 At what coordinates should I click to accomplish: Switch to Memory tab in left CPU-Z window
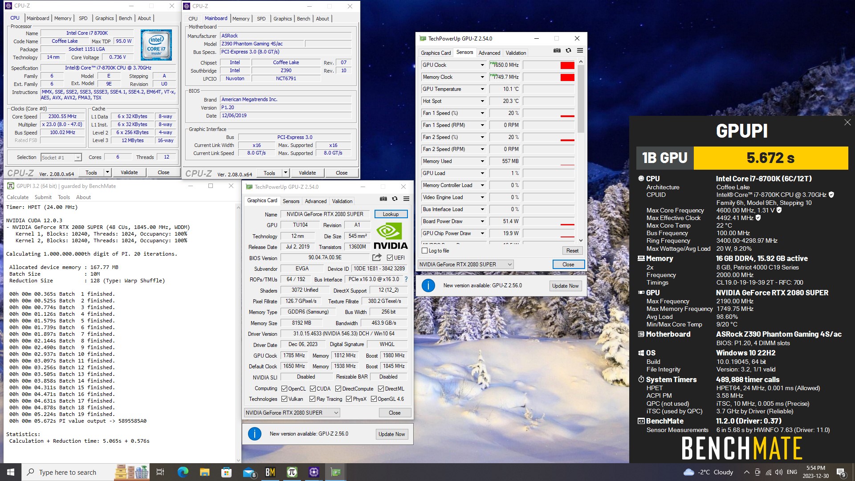tap(63, 18)
